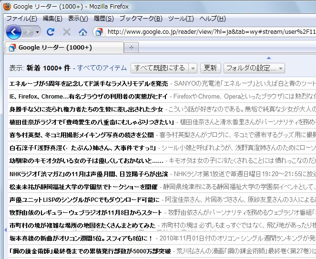Viewport: 316px width, 259px height.
Task: Go to home page via house icon
Action: coord(82,32)
